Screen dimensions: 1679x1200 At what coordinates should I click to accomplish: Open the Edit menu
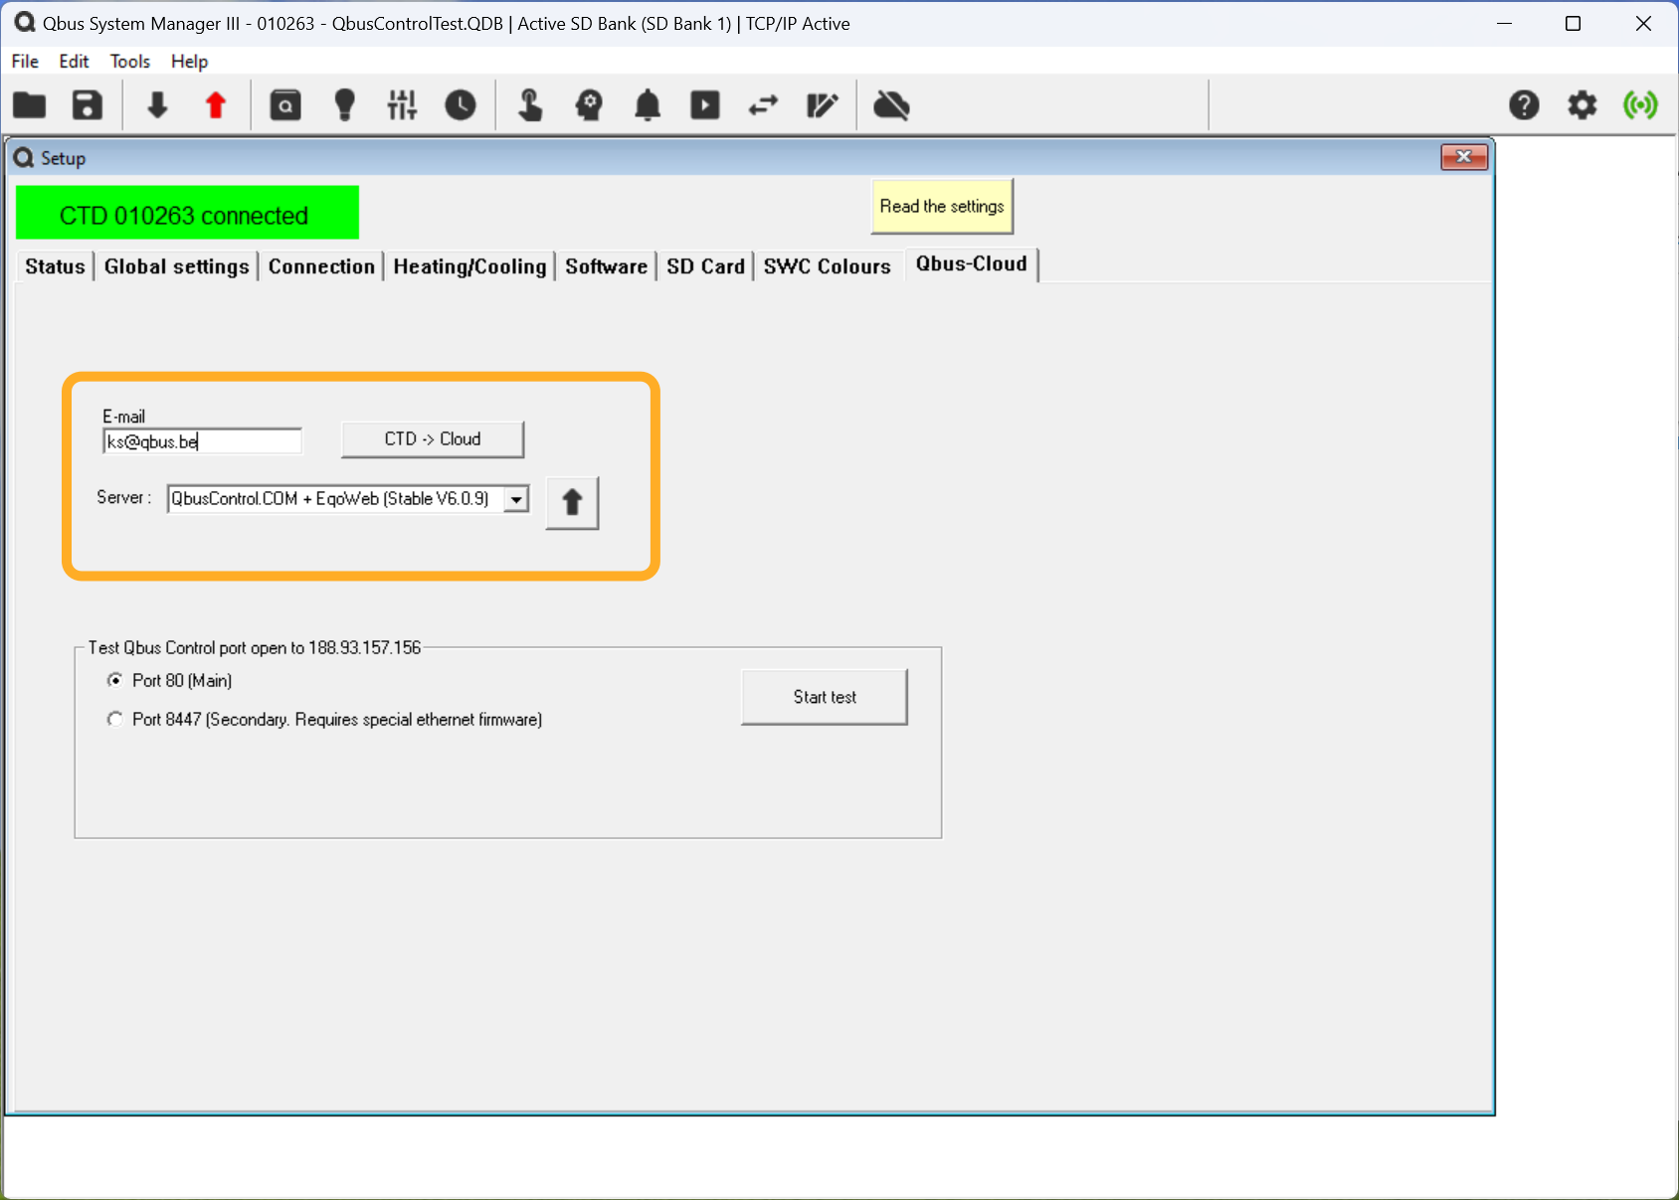[x=74, y=62]
